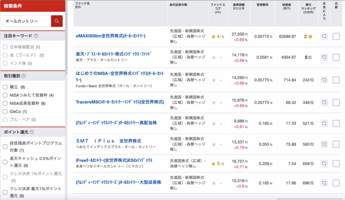
Task: Favorite the 楽天・プラス・オールカントリー fund heart icon
Action: click(324, 57)
